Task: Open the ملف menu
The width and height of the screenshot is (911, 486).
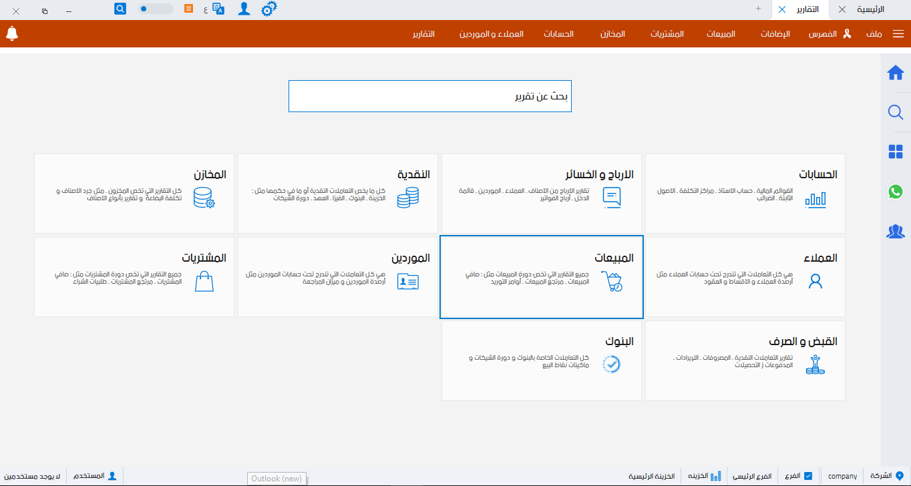Action: coord(874,34)
